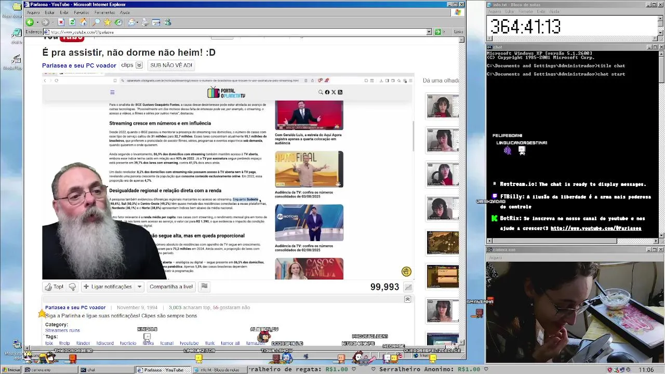Switch to camera.exe taskbar button
The width and height of the screenshot is (665, 374).
click(x=50, y=370)
